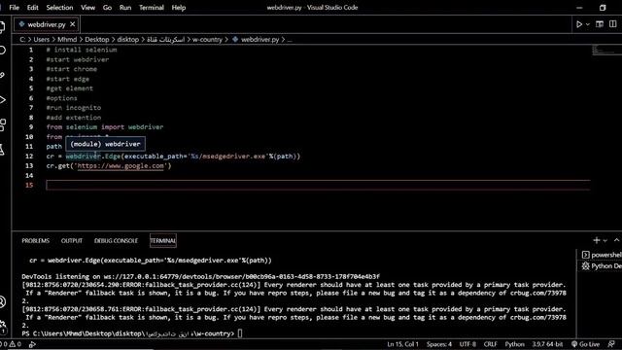Viewport: 622px width, 350px height.
Task: Select the webdriver.py editor tab
Action: [47, 24]
